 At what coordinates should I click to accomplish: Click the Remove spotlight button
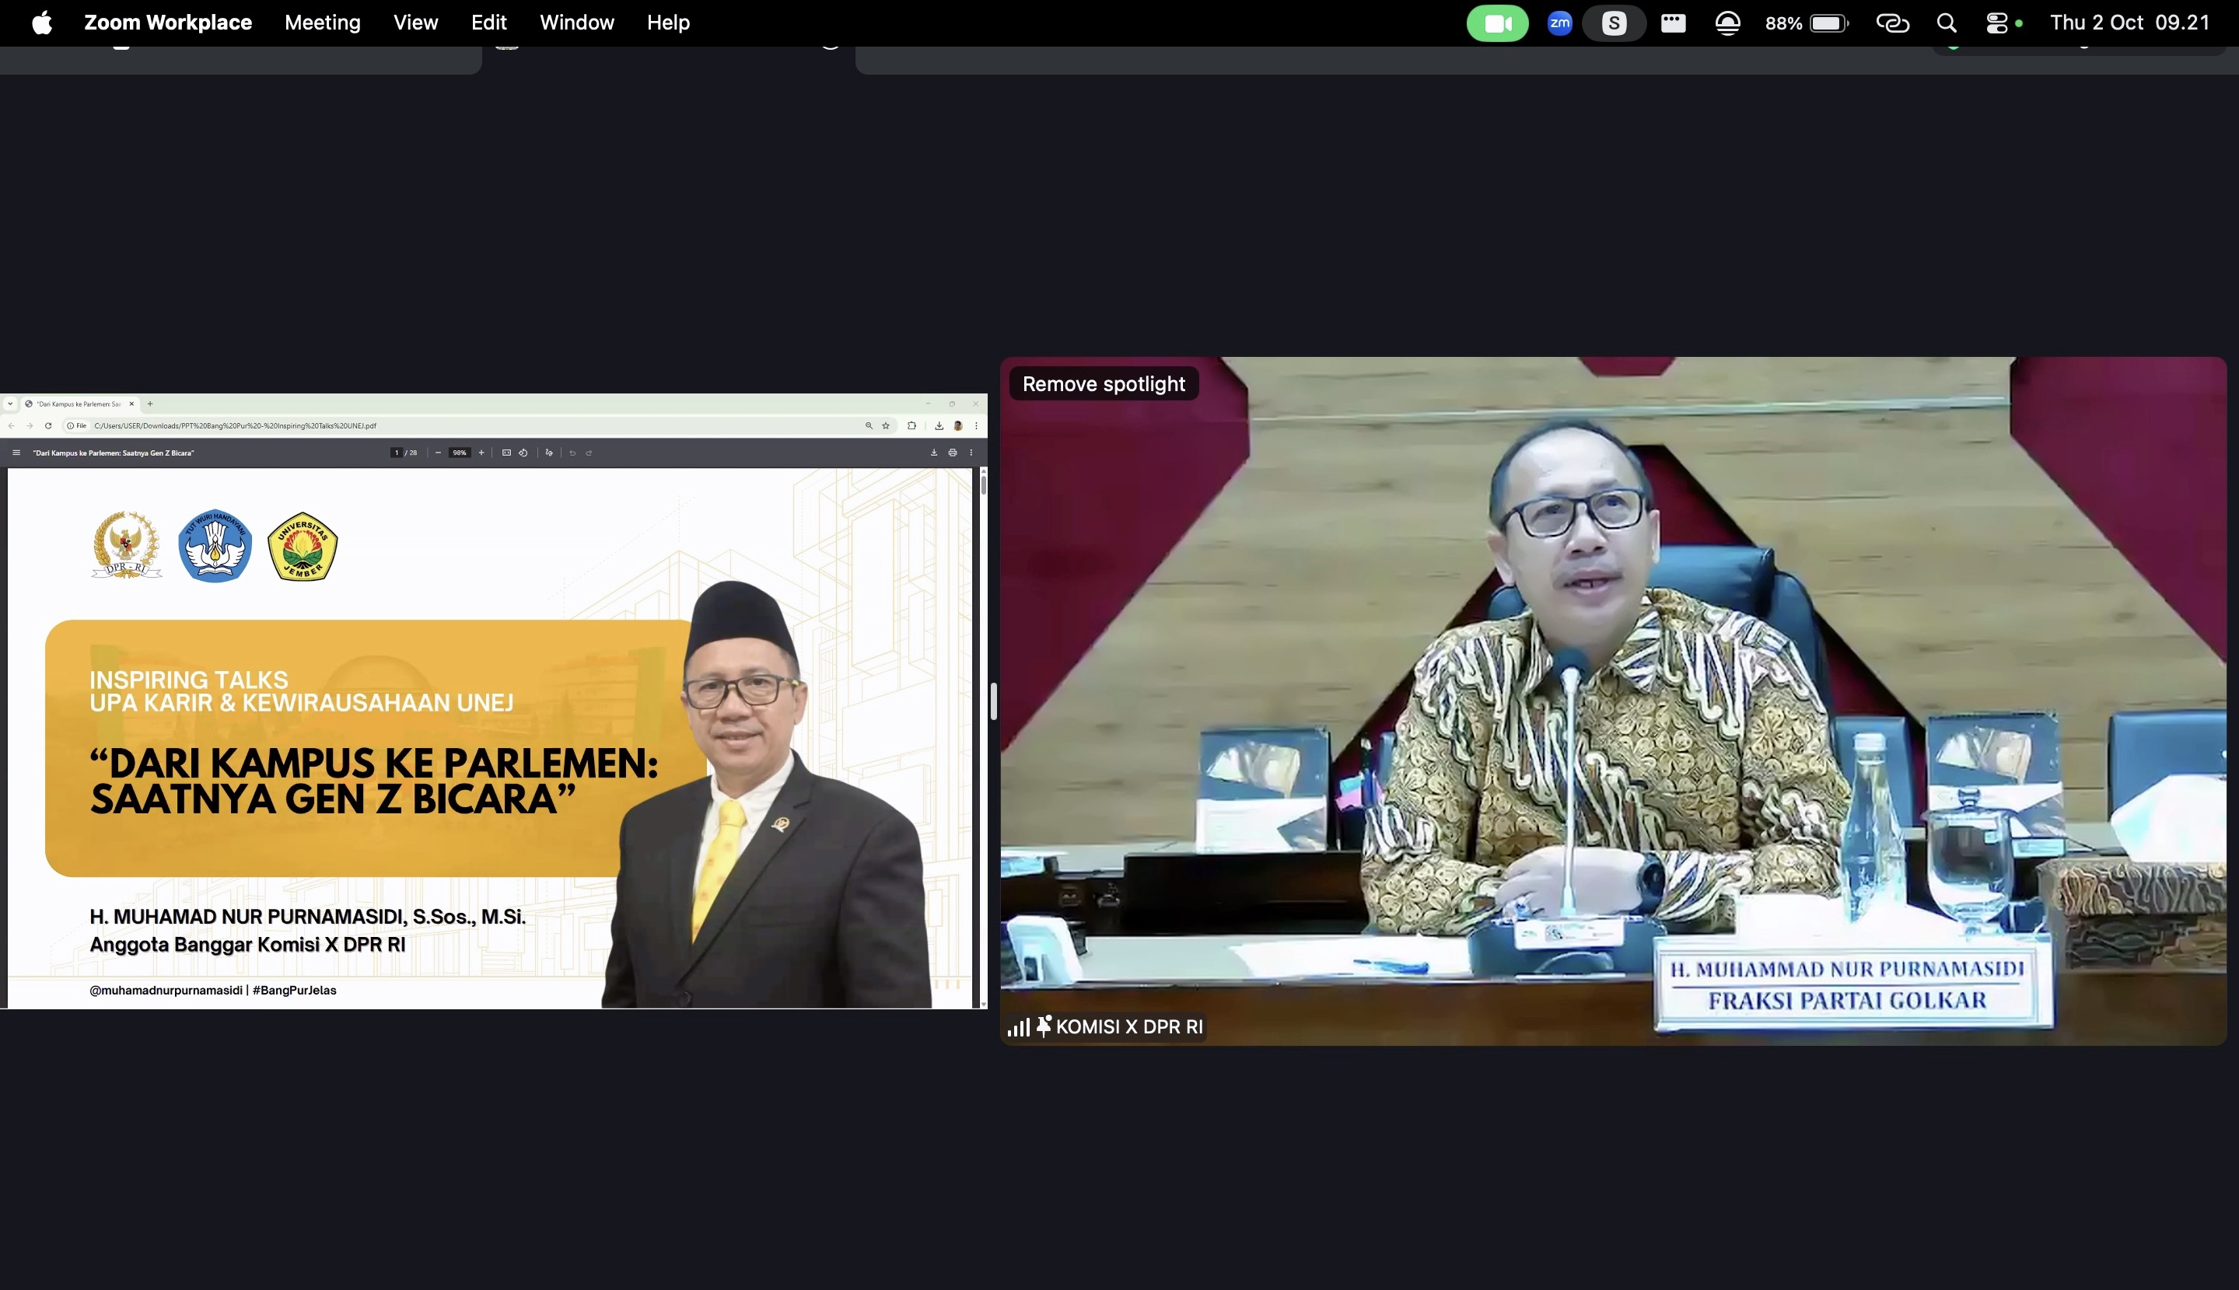point(1103,383)
